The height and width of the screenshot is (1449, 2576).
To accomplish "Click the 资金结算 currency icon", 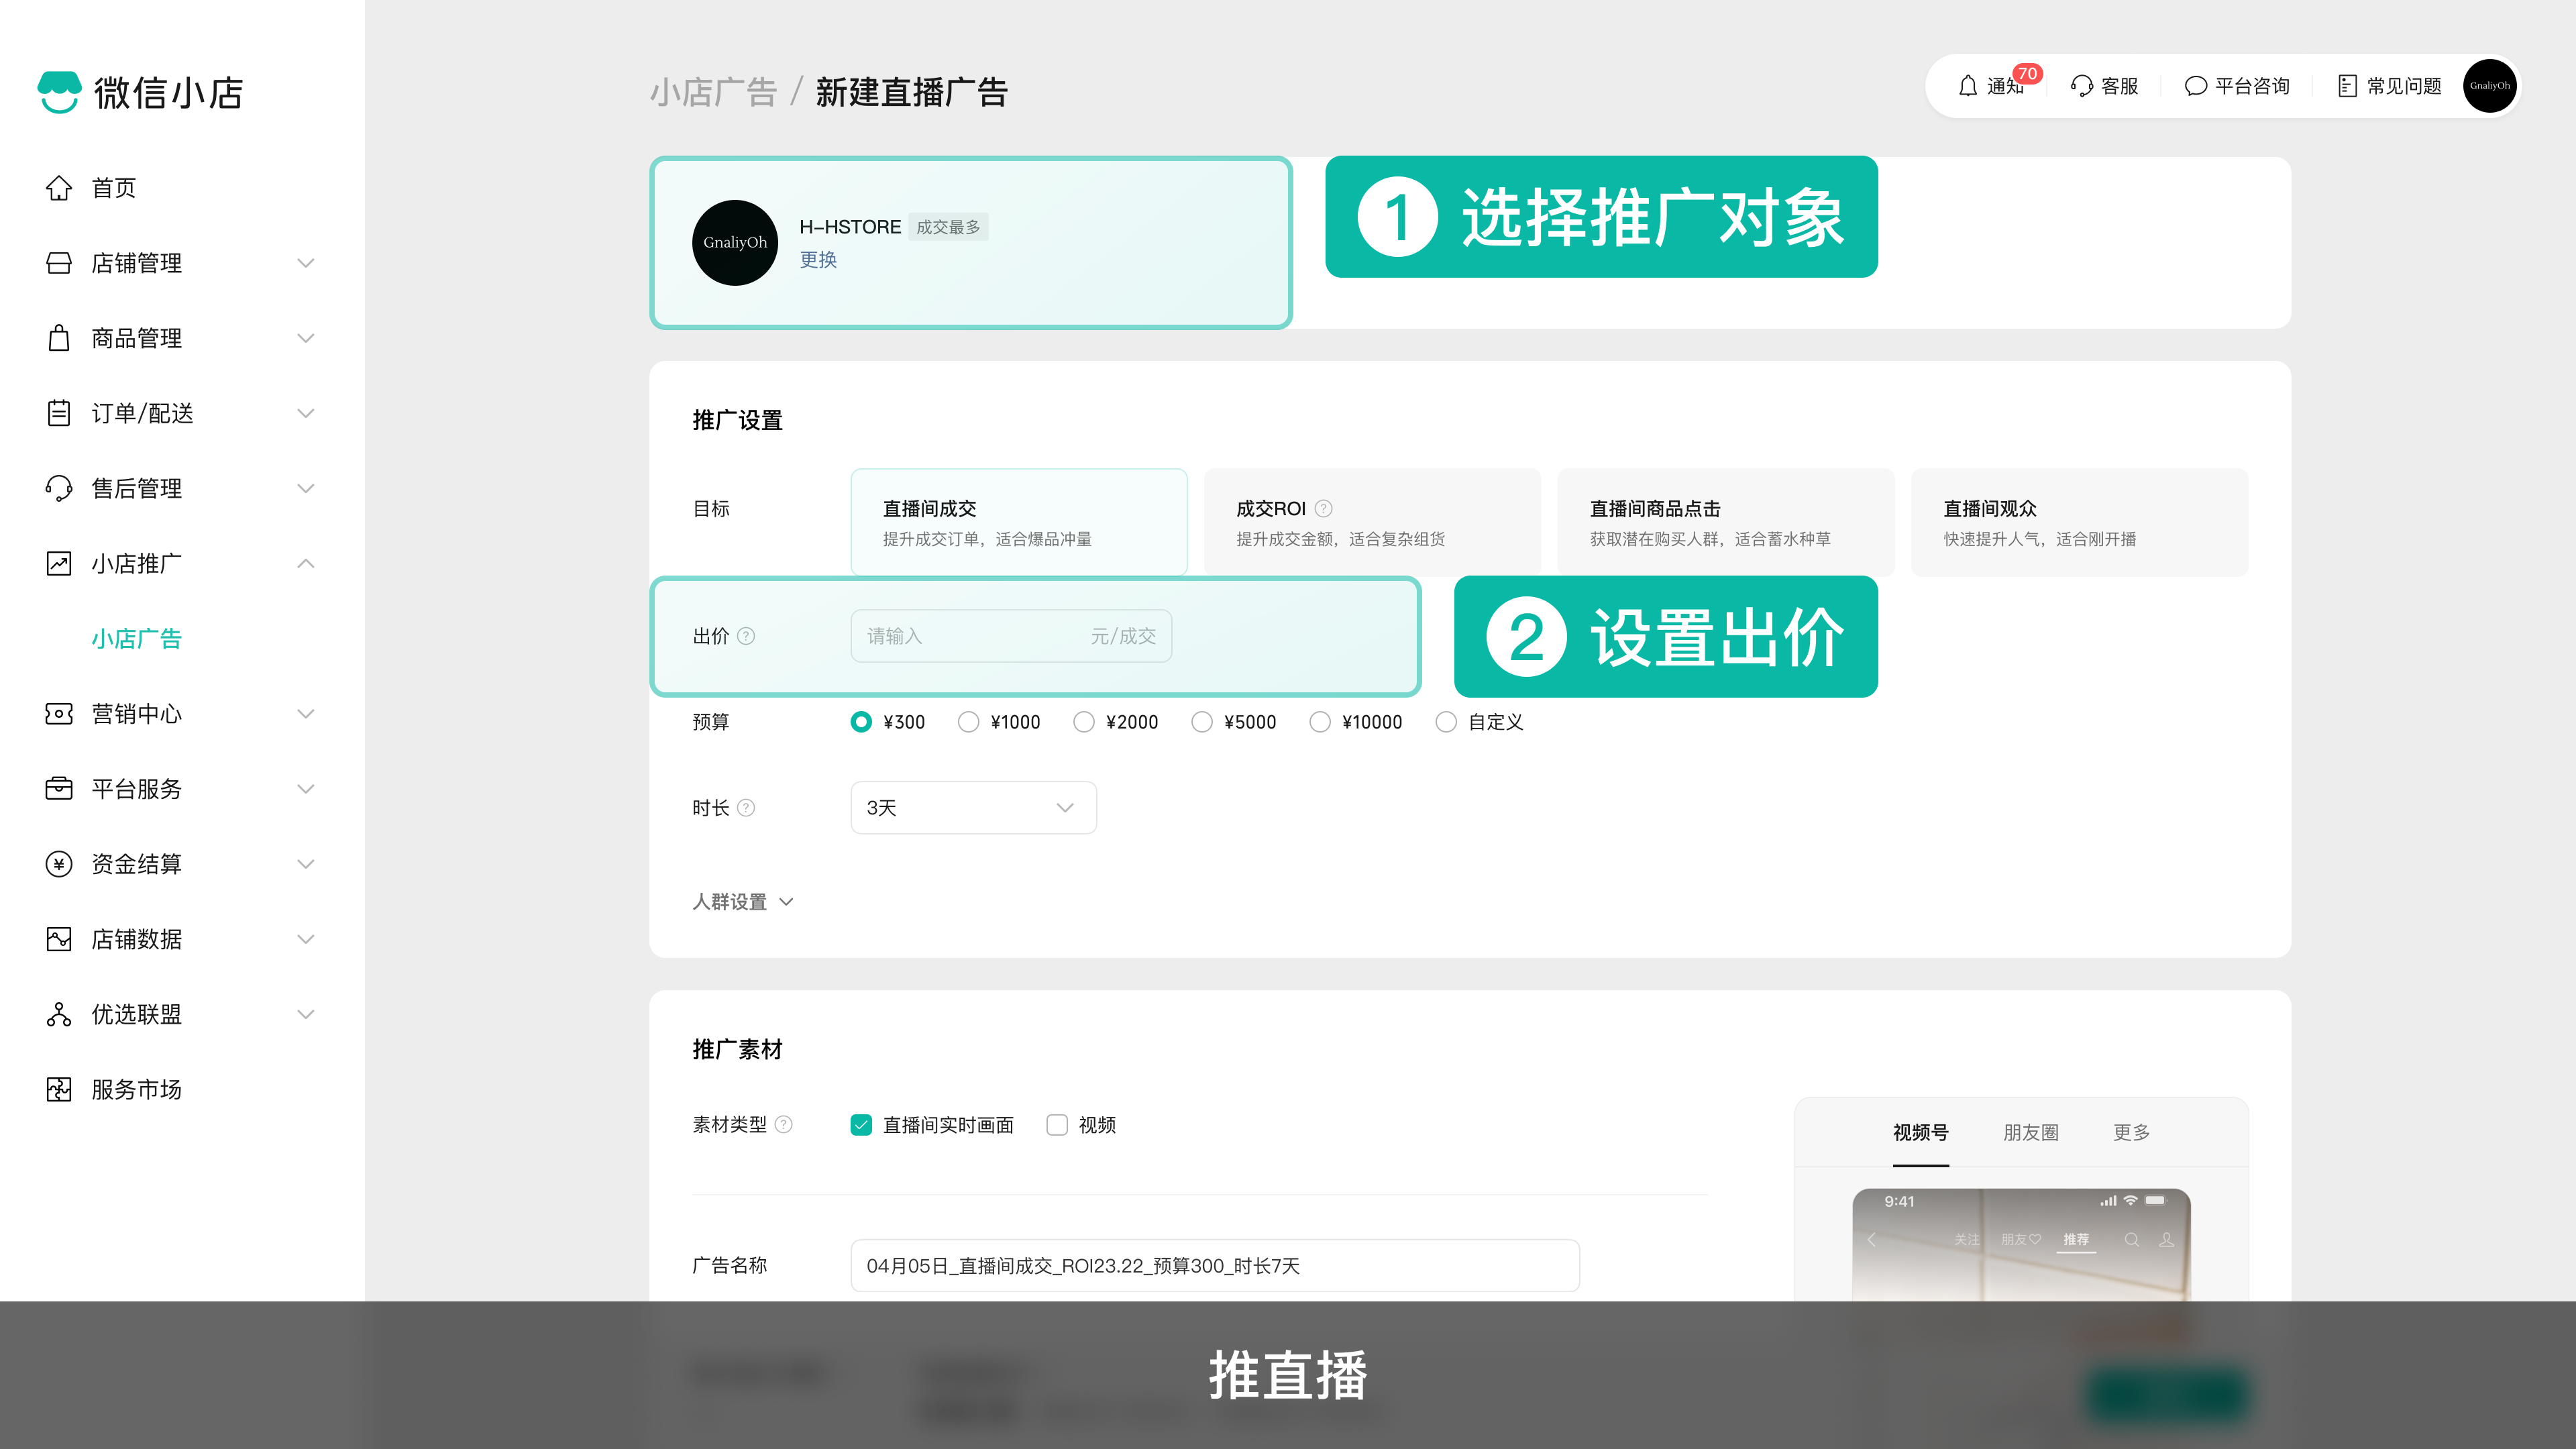I will (58, 863).
